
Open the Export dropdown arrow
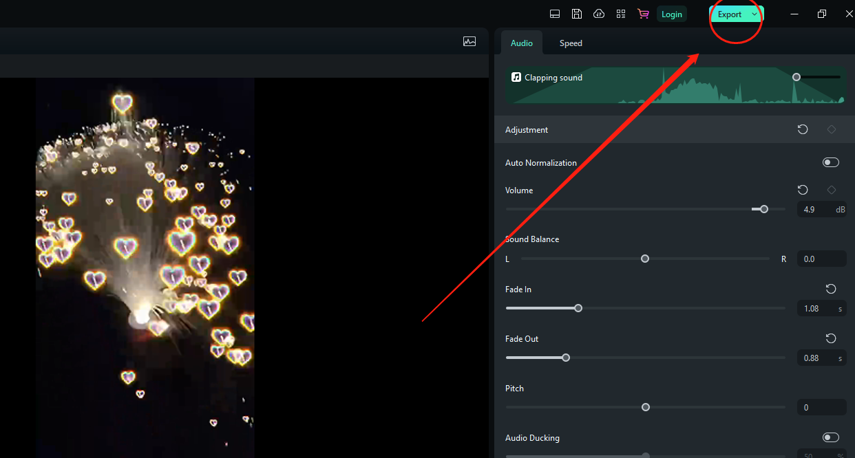(754, 14)
